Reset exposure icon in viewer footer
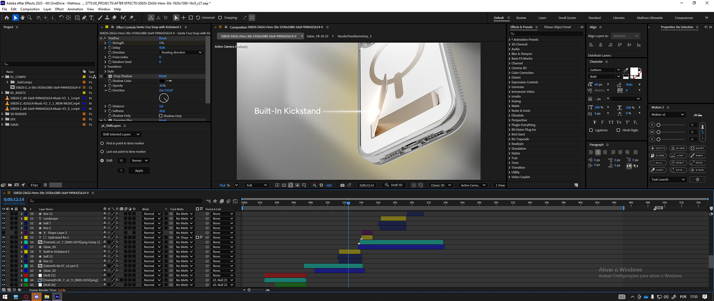714x301 pixels. pos(321,185)
